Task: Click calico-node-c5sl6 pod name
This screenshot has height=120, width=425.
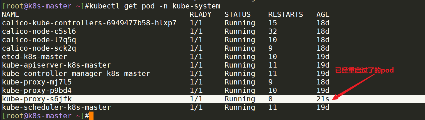Action: (x=39, y=31)
